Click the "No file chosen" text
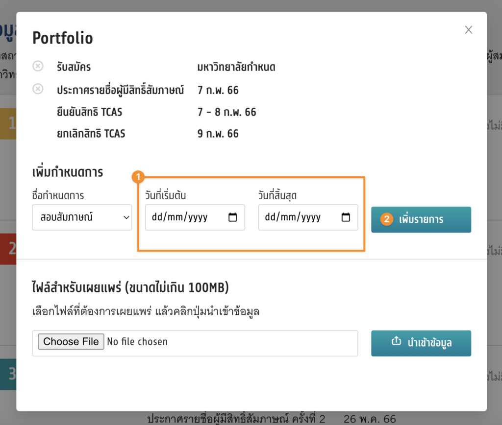The height and width of the screenshot is (425, 502). (137, 342)
